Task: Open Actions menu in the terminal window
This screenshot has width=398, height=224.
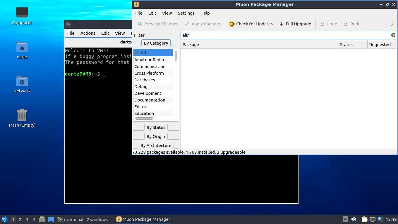Action: (88, 33)
